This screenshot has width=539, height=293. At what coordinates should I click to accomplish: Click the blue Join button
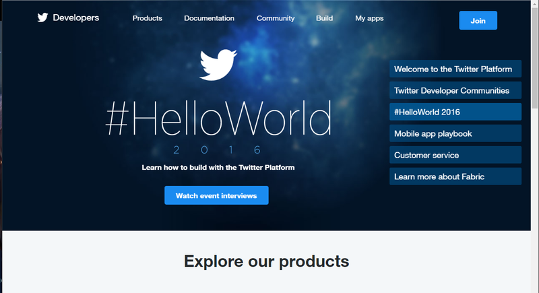478,20
